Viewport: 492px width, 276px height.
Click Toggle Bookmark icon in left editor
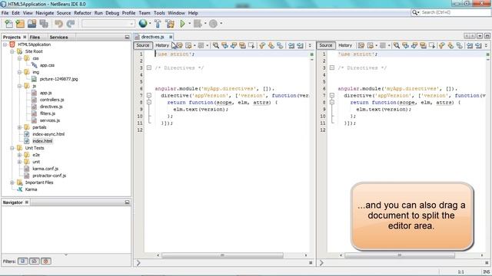pos(280,46)
